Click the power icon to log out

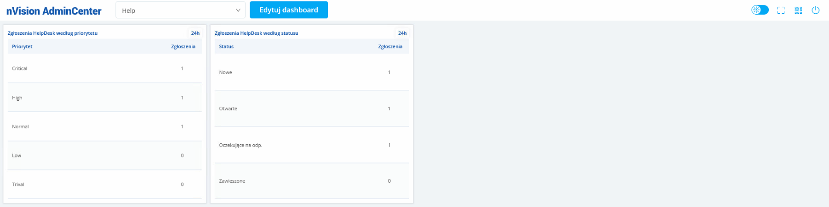click(815, 10)
